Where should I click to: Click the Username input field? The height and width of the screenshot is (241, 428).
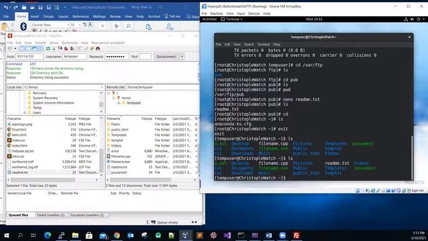(x=74, y=56)
